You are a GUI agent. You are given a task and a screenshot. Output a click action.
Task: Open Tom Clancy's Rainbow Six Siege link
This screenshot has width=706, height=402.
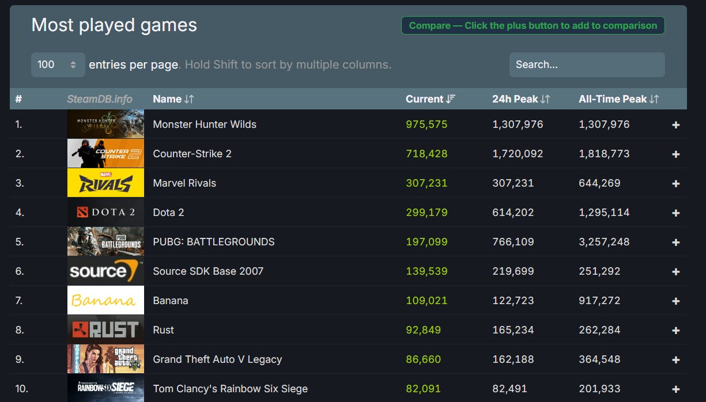[230, 389]
